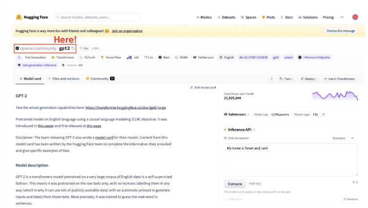Open the 'this page' link
Viewport: 368px width, 208px height.
94,126
